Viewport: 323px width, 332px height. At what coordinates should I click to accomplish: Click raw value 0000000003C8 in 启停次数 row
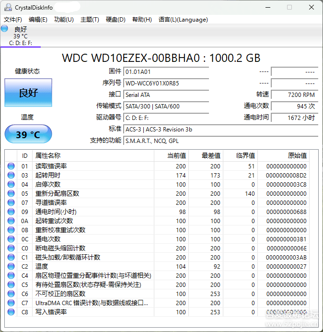286,185
